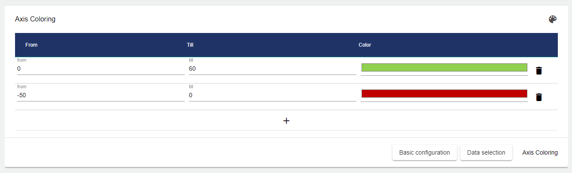Select the second row's till field showing 0
The width and height of the screenshot is (572, 173).
(x=272, y=95)
